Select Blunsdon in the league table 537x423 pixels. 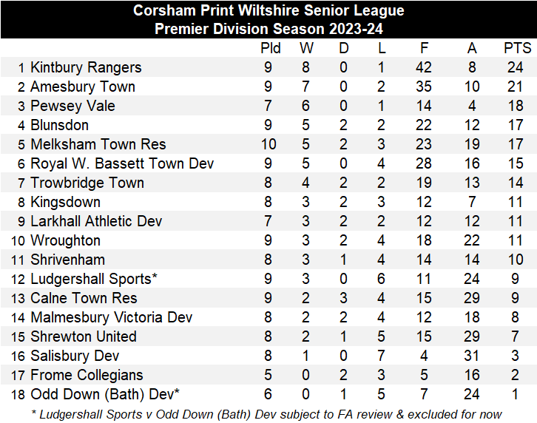[59, 125]
